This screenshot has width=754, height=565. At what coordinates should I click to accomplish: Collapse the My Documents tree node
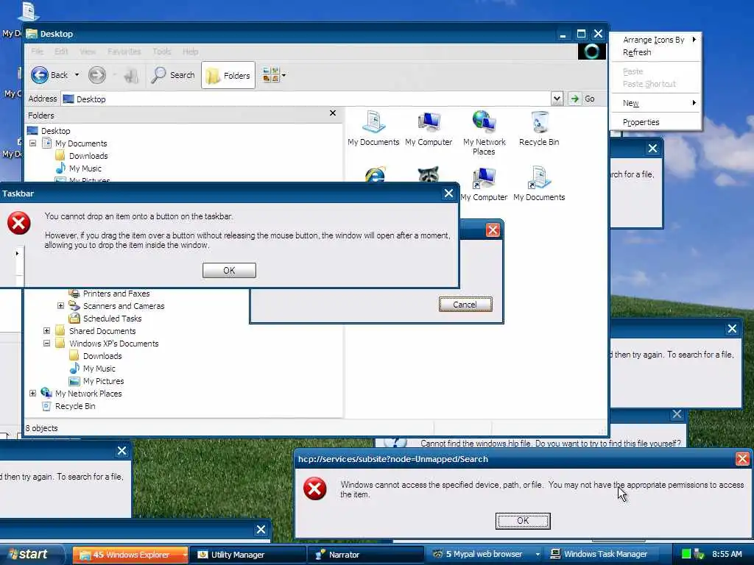(x=32, y=143)
